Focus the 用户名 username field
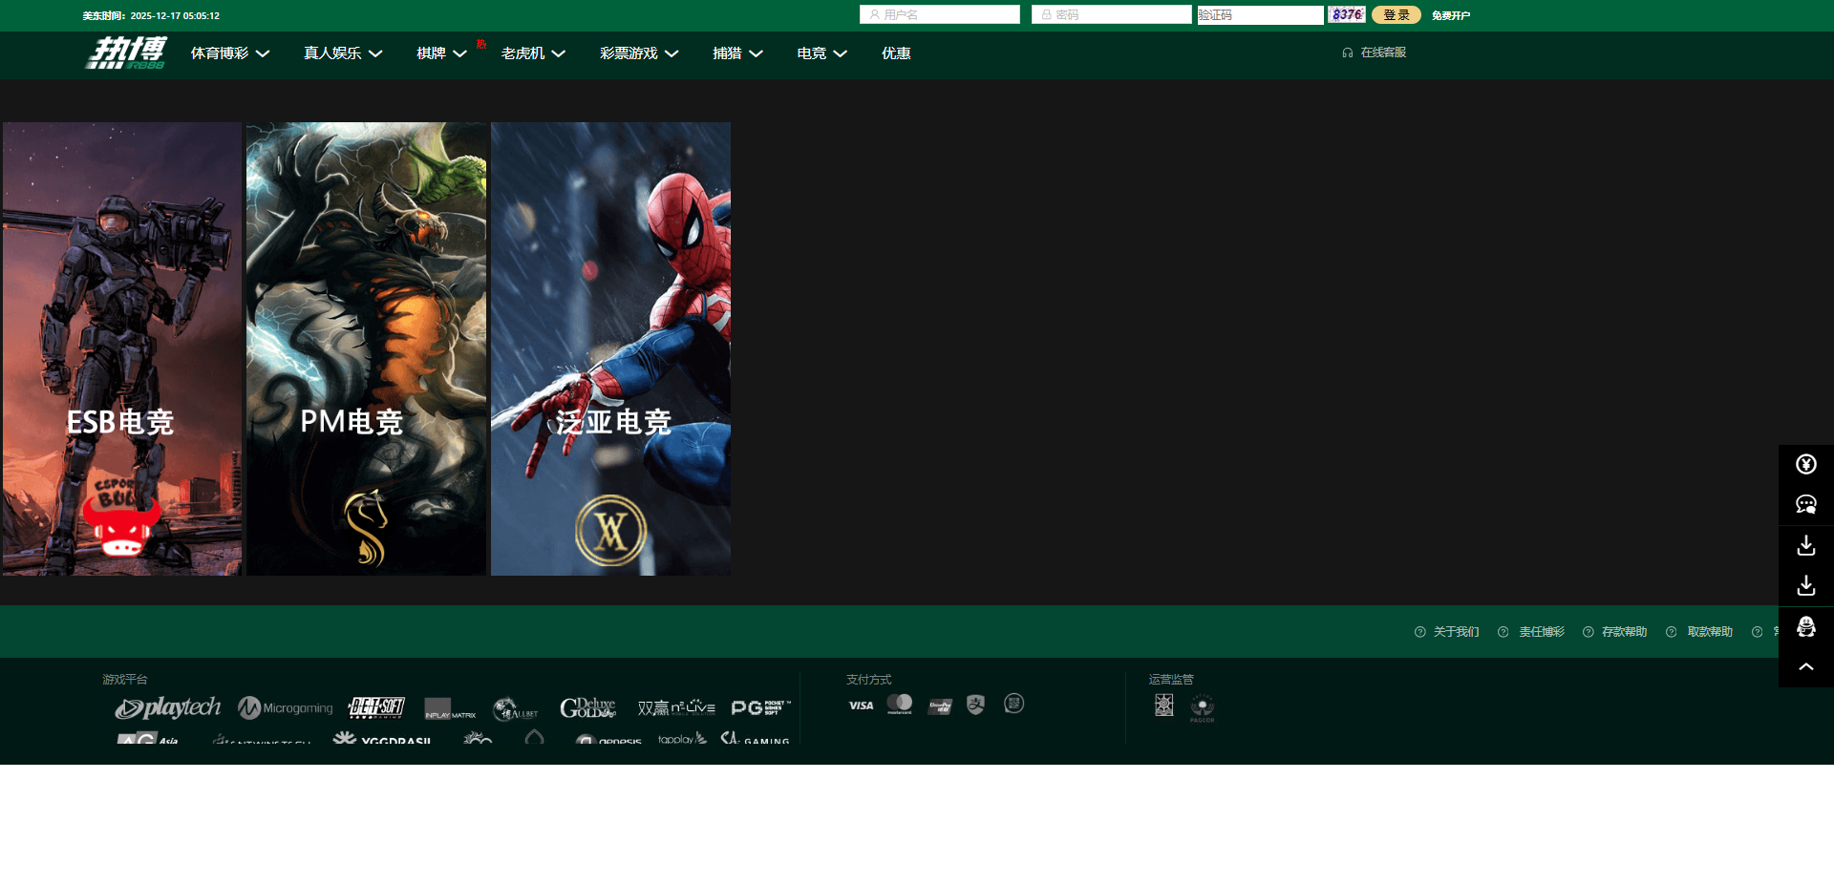 (x=940, y=14)
